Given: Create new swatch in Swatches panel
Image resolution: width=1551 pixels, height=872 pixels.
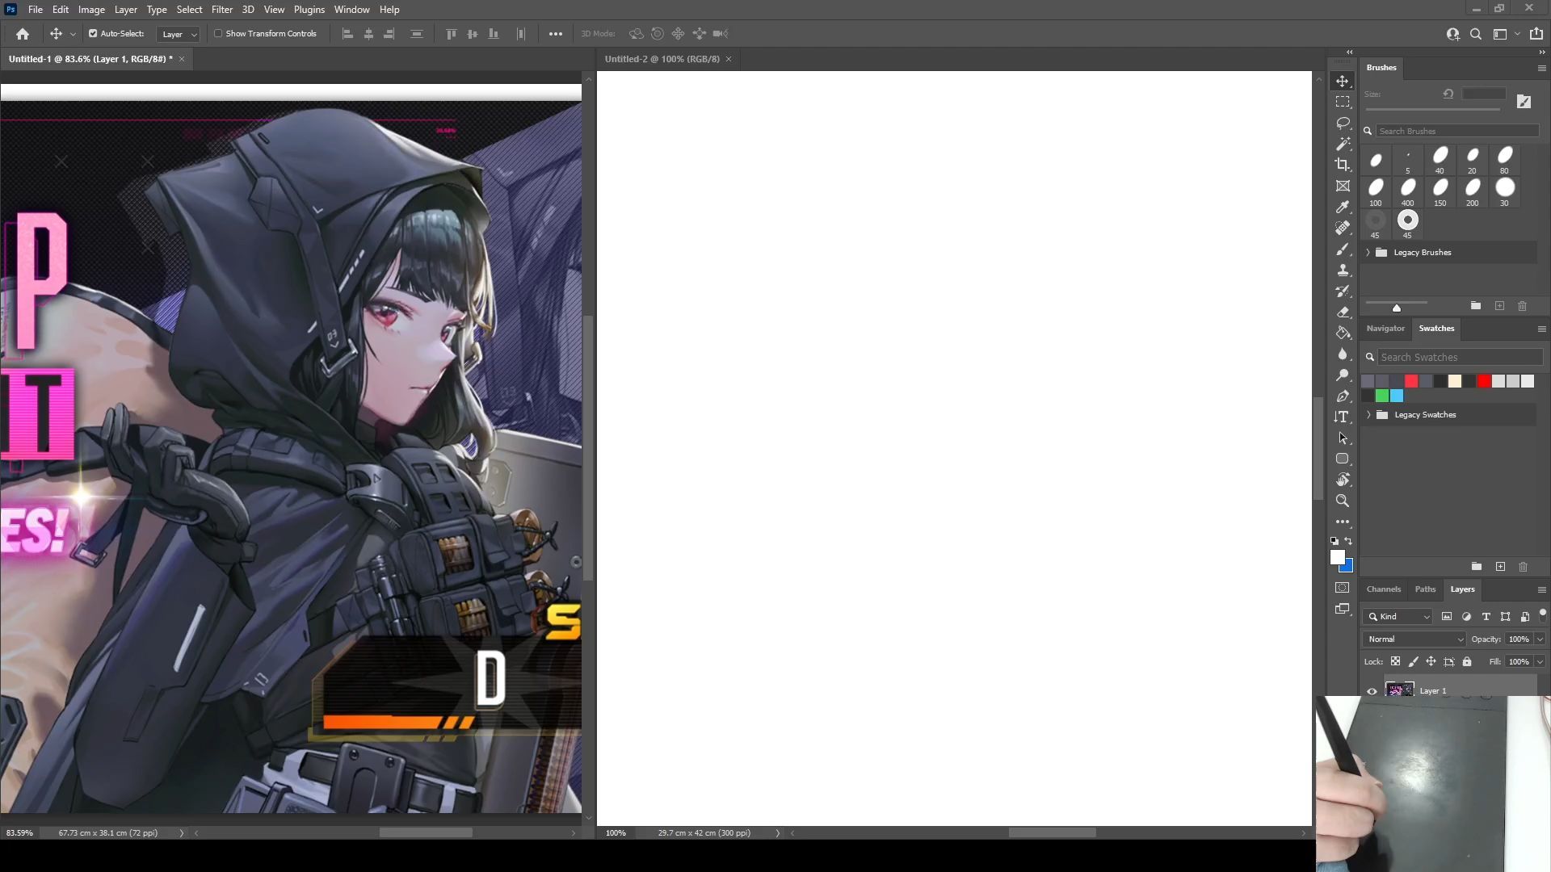Looking at the screenshot, I should point(1500,567).
